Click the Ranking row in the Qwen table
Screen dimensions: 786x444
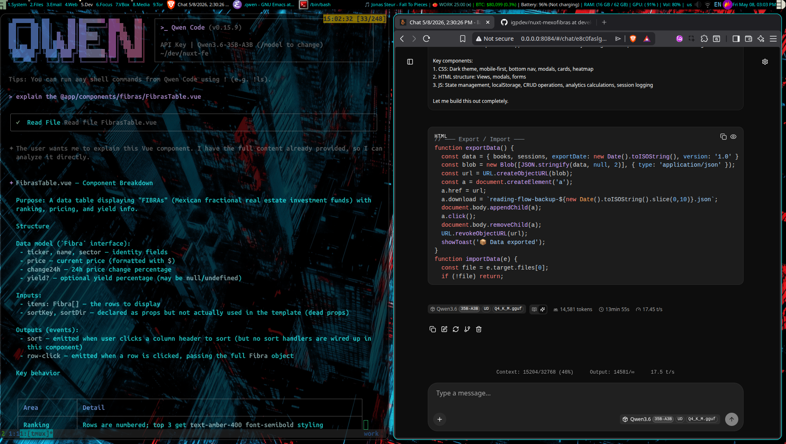190,425
